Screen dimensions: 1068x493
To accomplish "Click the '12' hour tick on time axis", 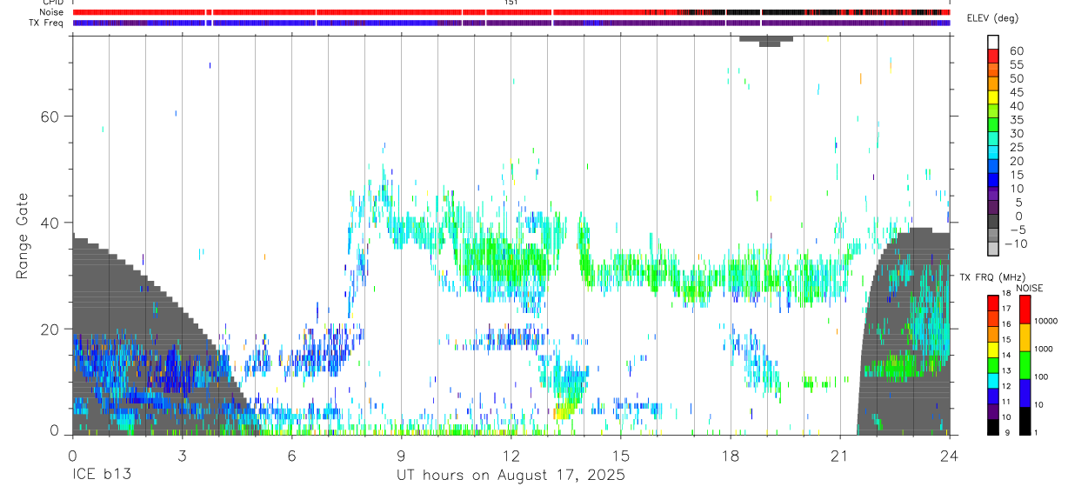I will point(511,456).
